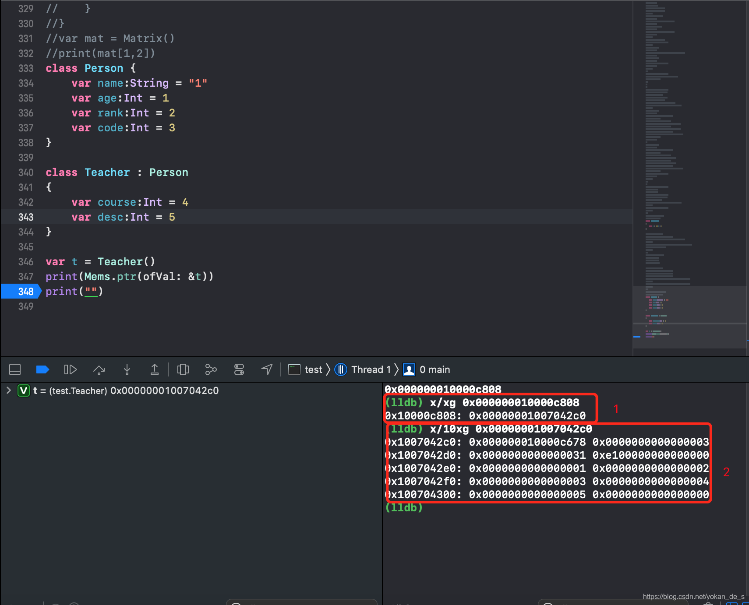Select test in the debug bar breadcrumb

[312, 369]
